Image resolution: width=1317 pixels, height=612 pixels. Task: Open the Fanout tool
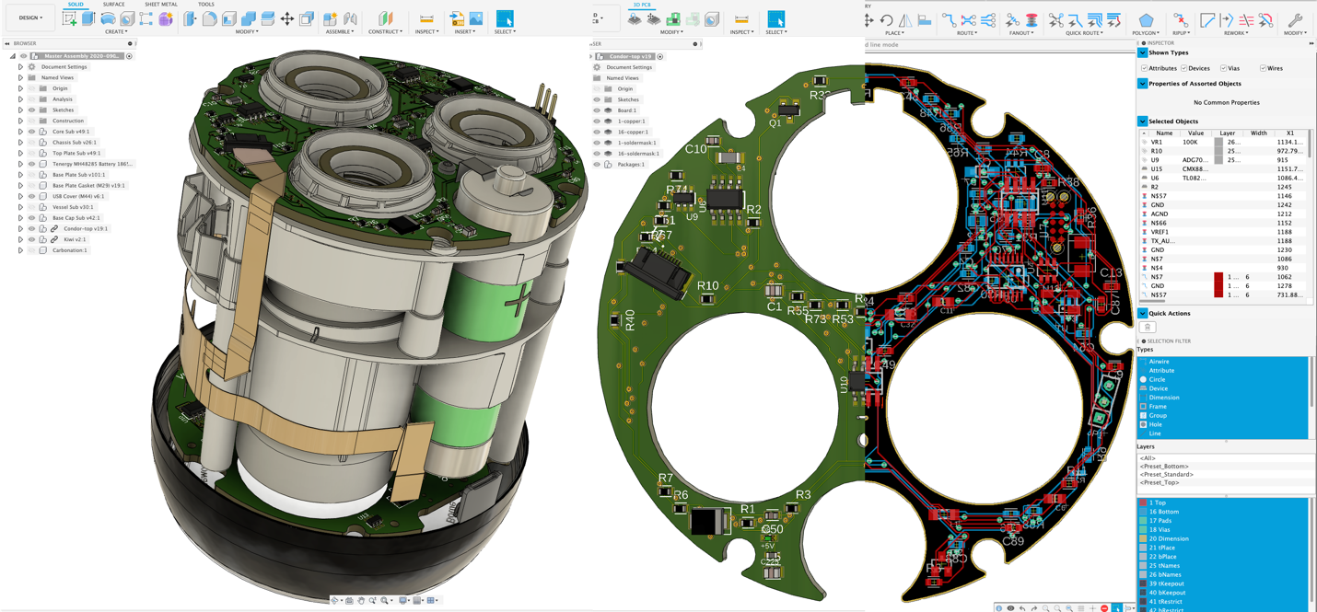click(1013, 20)
